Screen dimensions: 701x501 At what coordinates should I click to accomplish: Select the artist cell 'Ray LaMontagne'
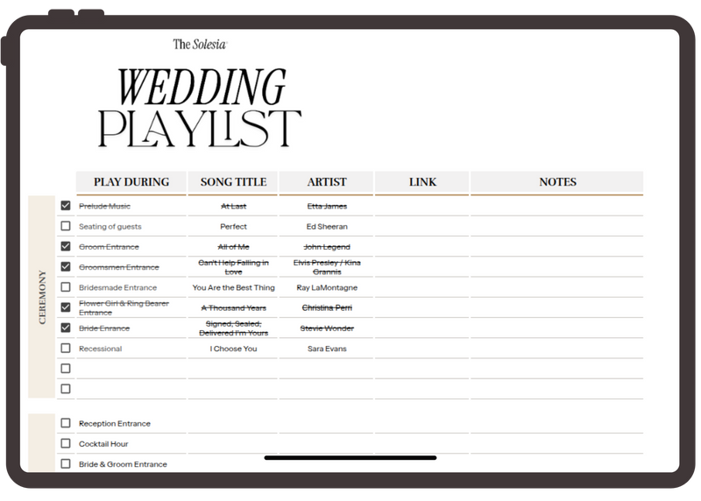(x=327, y=287)
